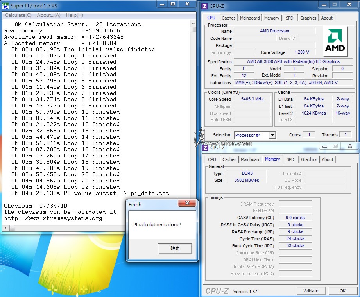Open About tab in upper CPU-Z window
Viewport: 360px width, 297px height.
(x=327, y=18)
